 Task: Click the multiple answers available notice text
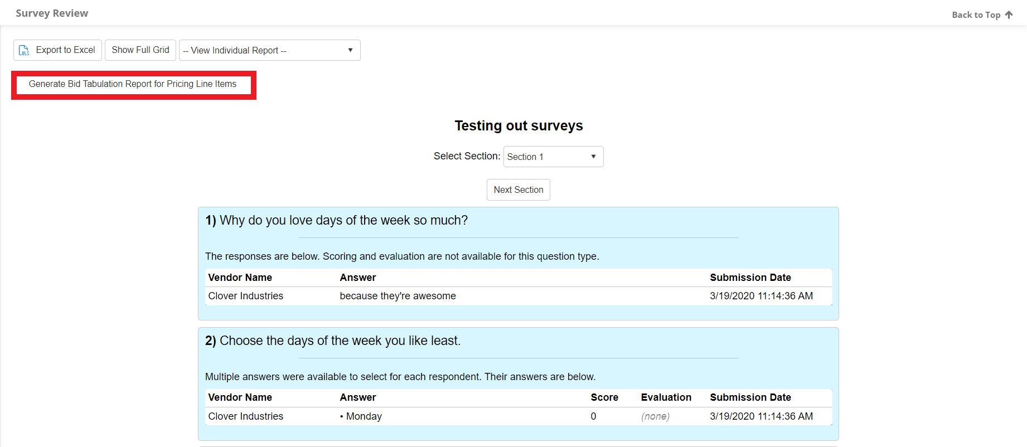400,377
